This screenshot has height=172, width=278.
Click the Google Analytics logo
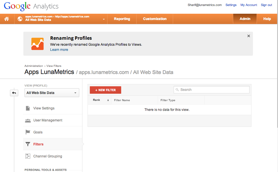31,6
